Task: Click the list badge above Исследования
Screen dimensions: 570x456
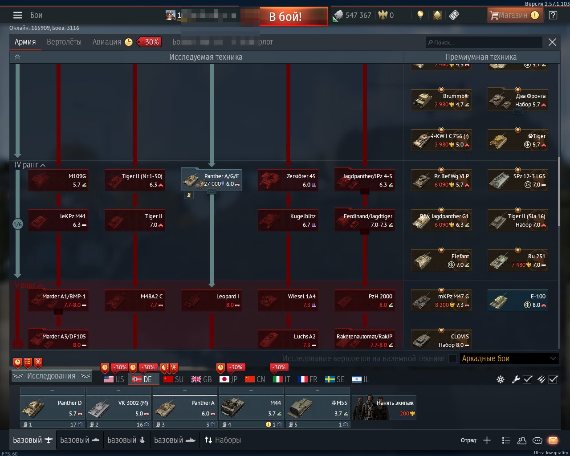Action: (x=28, y=362)
